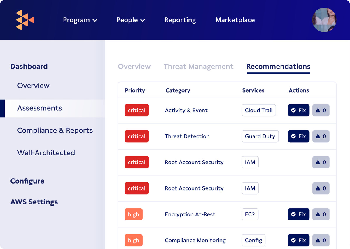Open Compliance & Reports from the sidebar

[55, 130]
